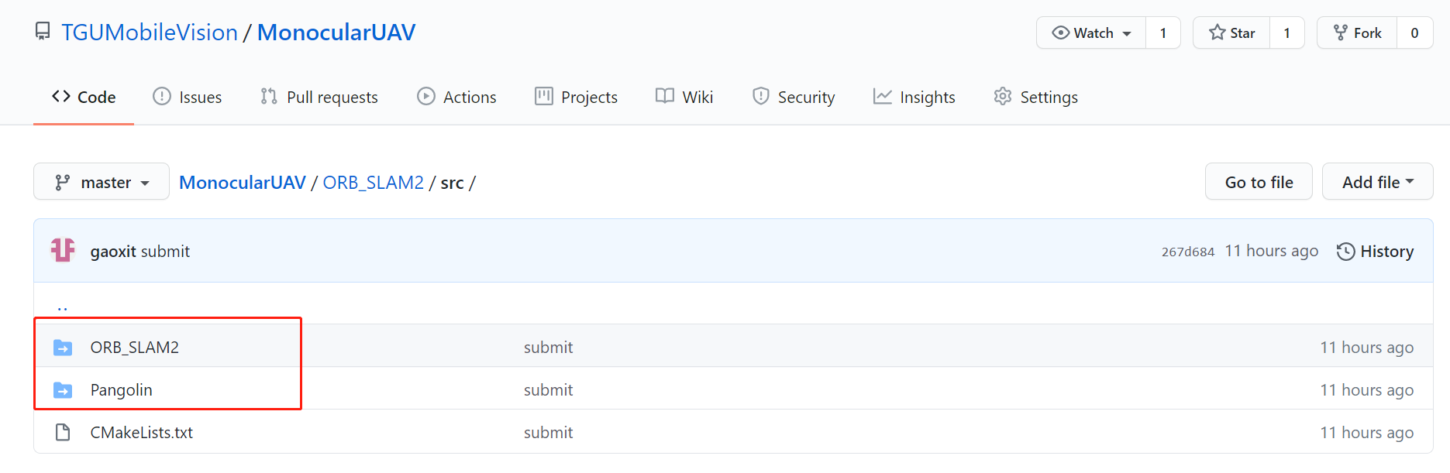Screen dimensions: 1450x473
Task: Click '11 hours ago' in the ORB_SLAM2 row
Action: pyautogui.click(x=1367, y=348)
